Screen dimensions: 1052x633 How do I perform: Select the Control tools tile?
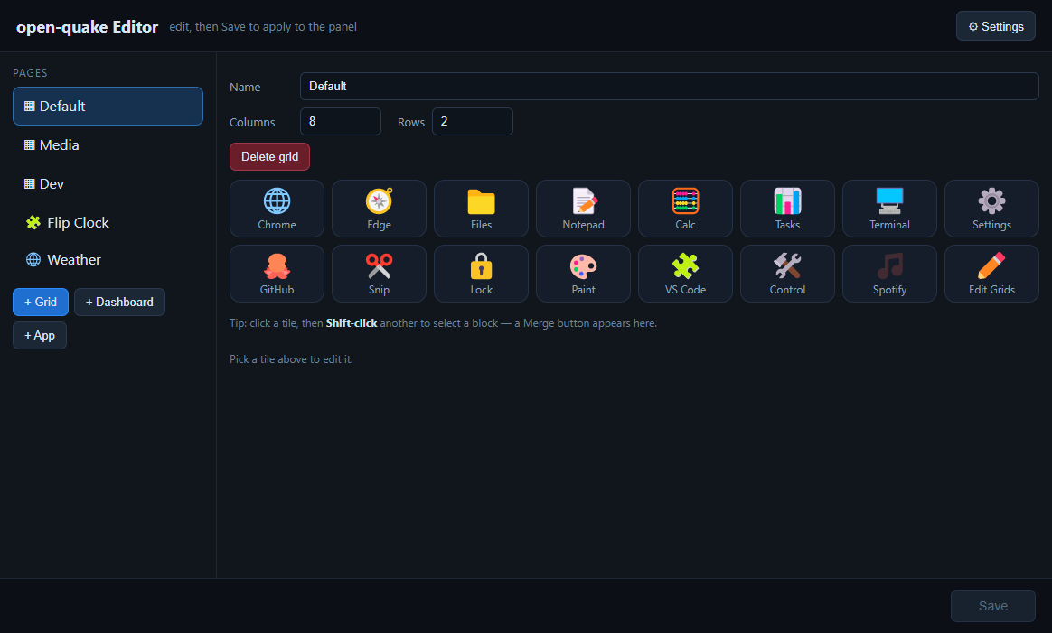787,274
